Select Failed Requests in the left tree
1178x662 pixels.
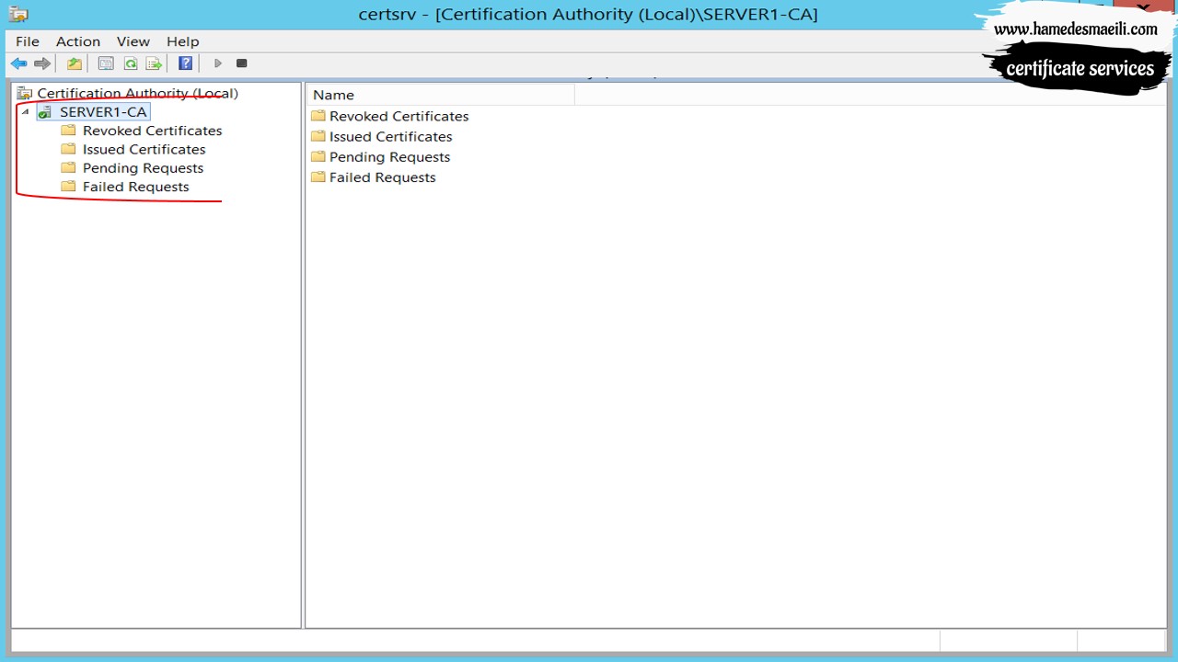coord(135,187)
